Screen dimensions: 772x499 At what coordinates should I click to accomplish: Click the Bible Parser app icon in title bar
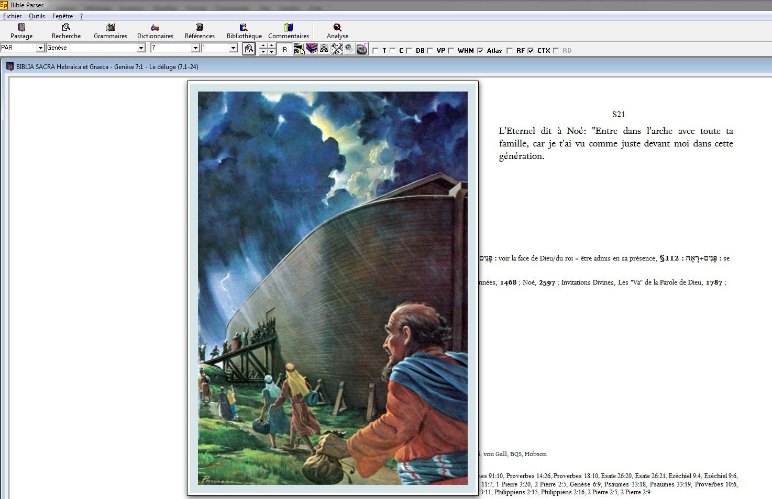(4, 5)
